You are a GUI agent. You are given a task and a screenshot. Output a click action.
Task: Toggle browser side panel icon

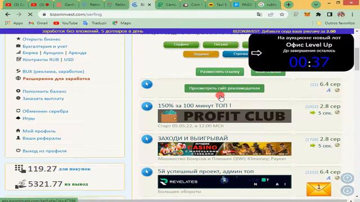(330, 15)
